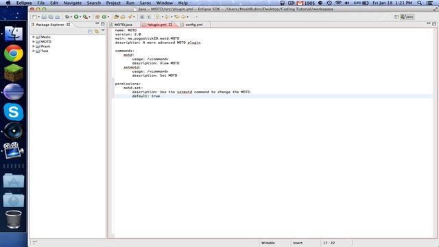Open the File menu
Image resolution: width=439 pixels, height=247 pixels.
coord(41,3)
